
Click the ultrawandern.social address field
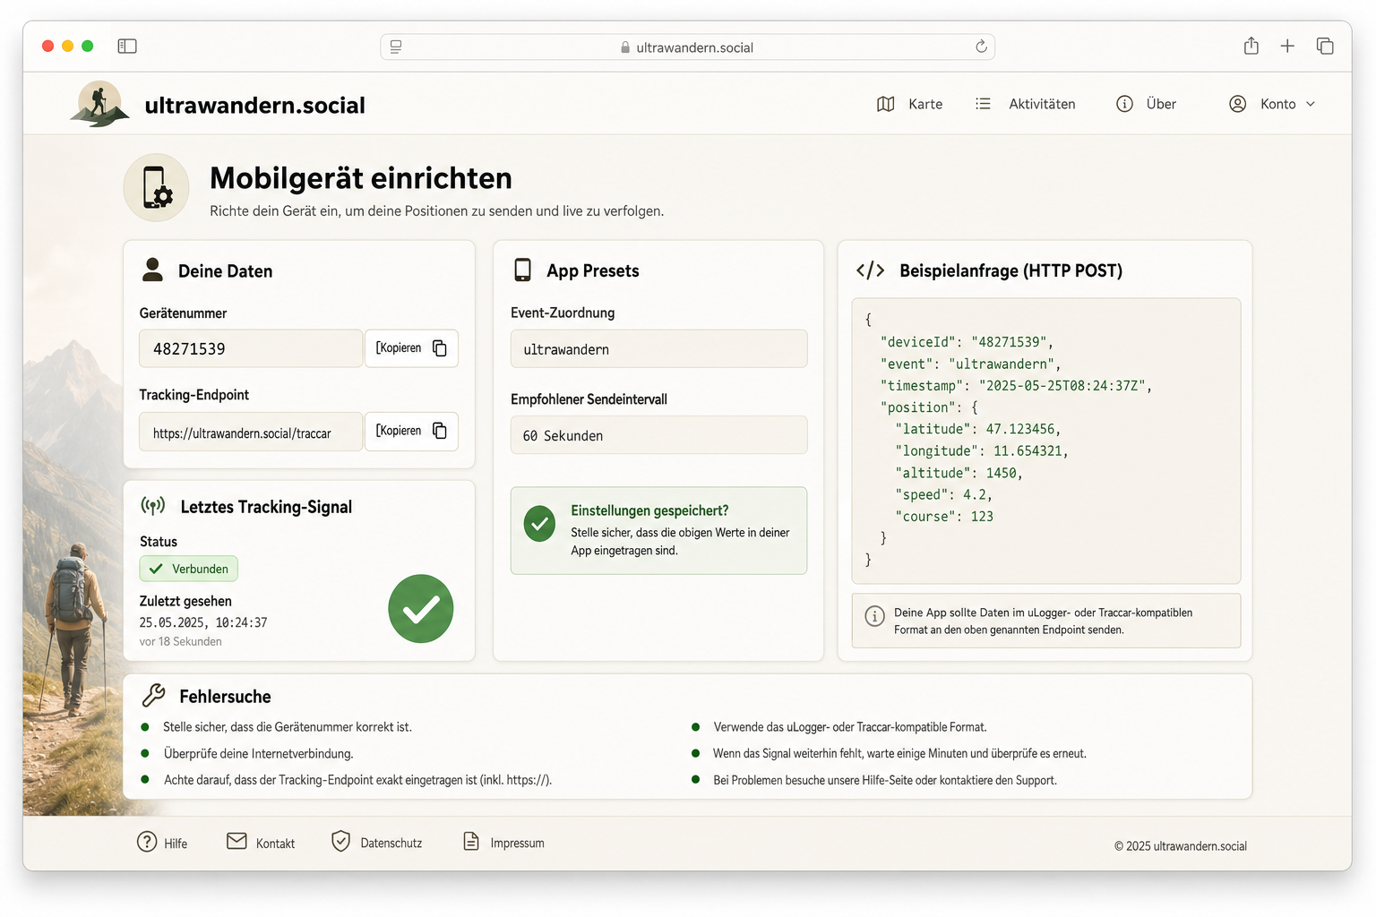click(x=687, y=47)
